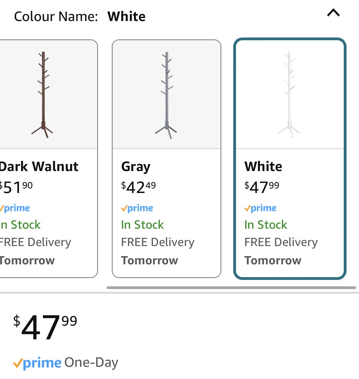Click the prime icon in Dark Walnut card
Viewport: 359px width, 379px height.
coord(15,208)
